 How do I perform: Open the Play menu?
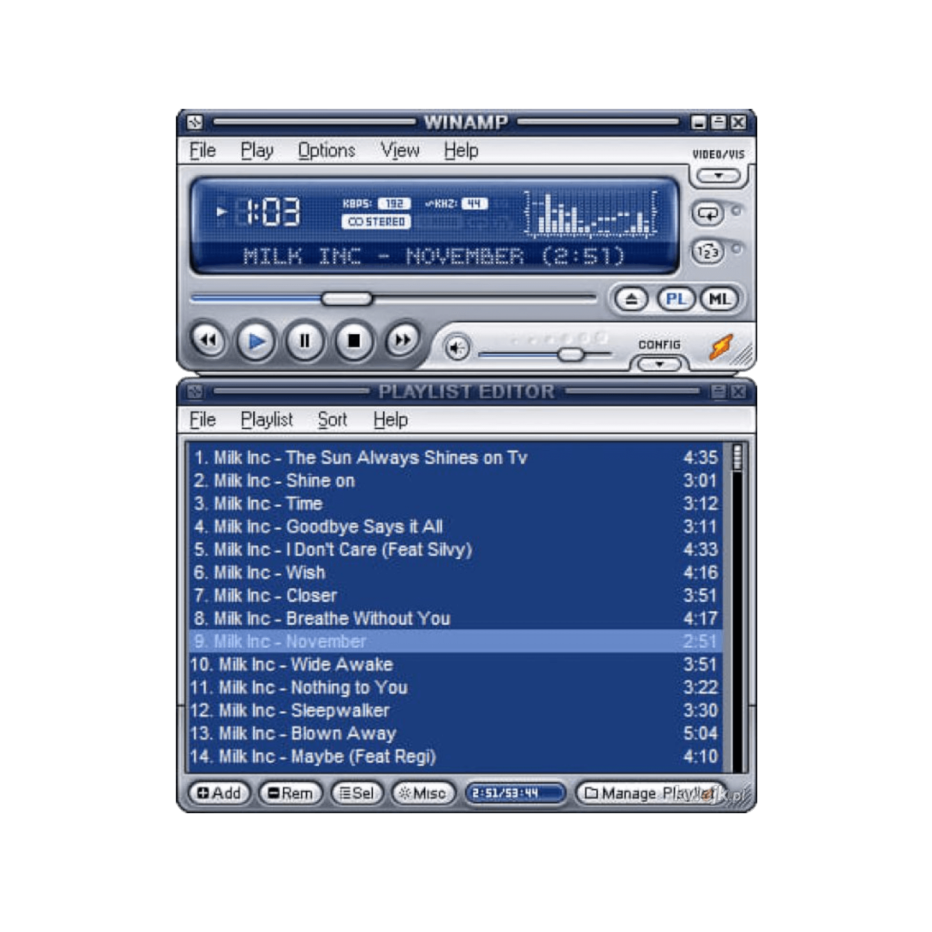click(x=257, y=151)
